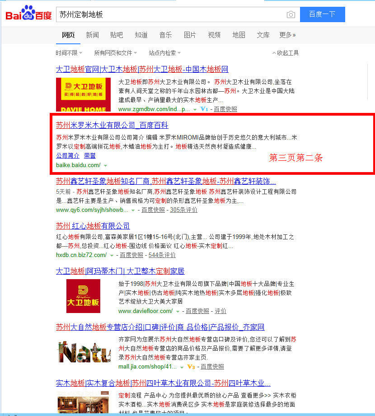Open result 苏州鑫艺轩圣象地板知名厂商
This screenshot has width=375, height=416.
coord(166,181)
